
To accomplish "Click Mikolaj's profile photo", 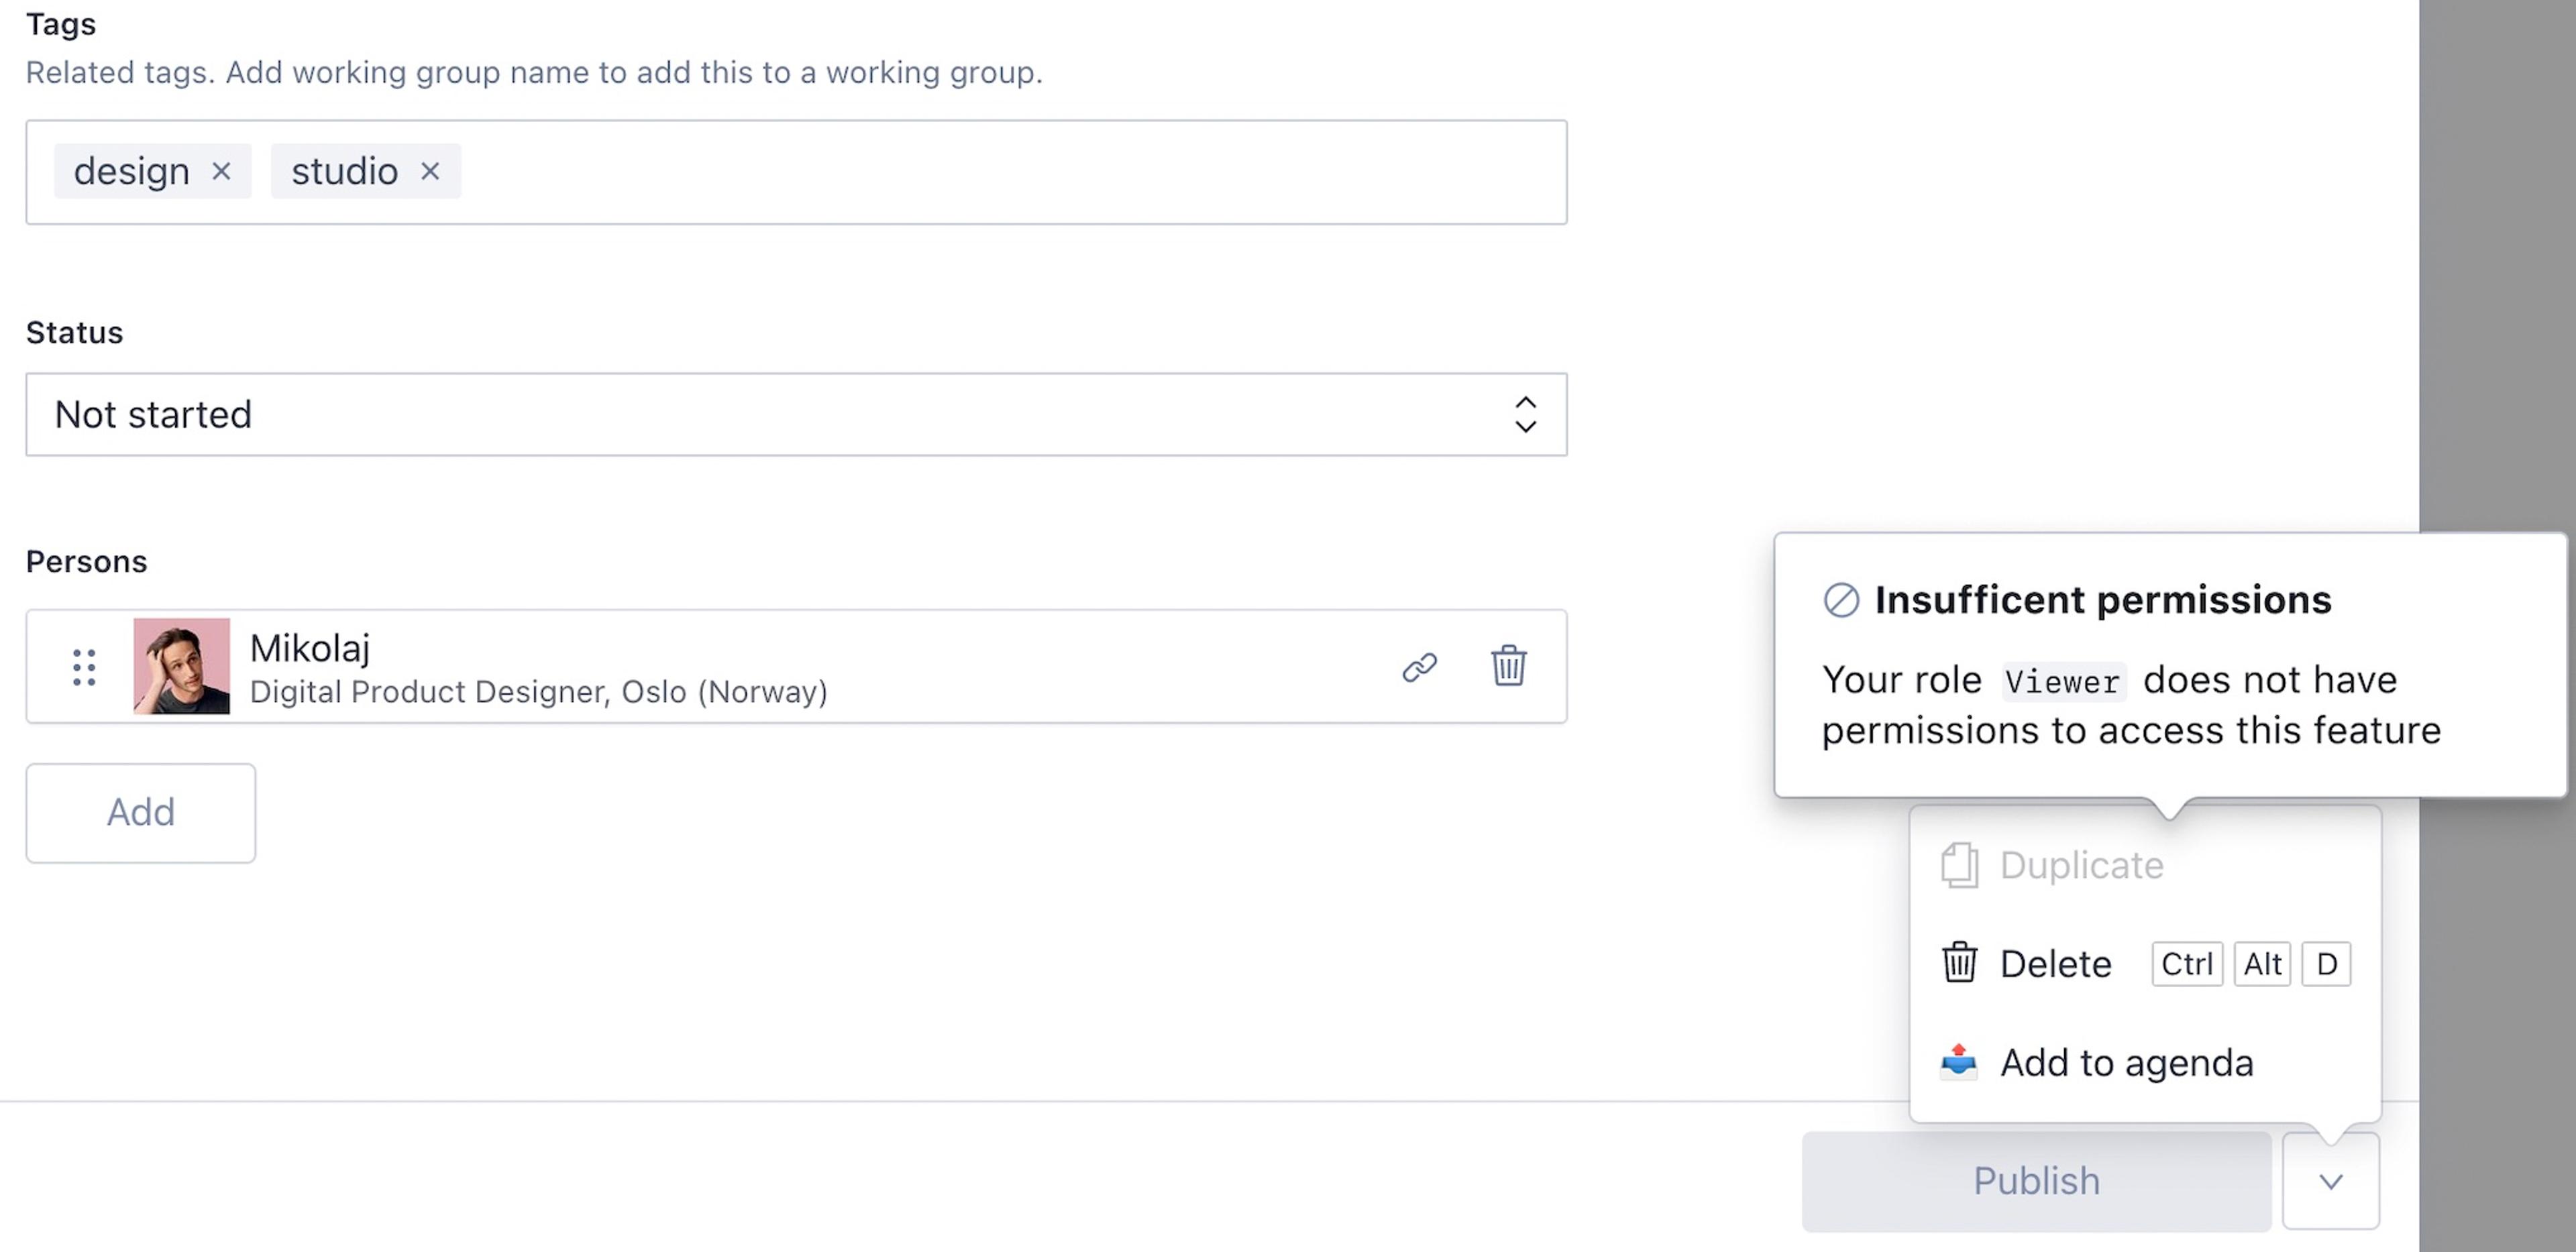I will pos(181,666).
